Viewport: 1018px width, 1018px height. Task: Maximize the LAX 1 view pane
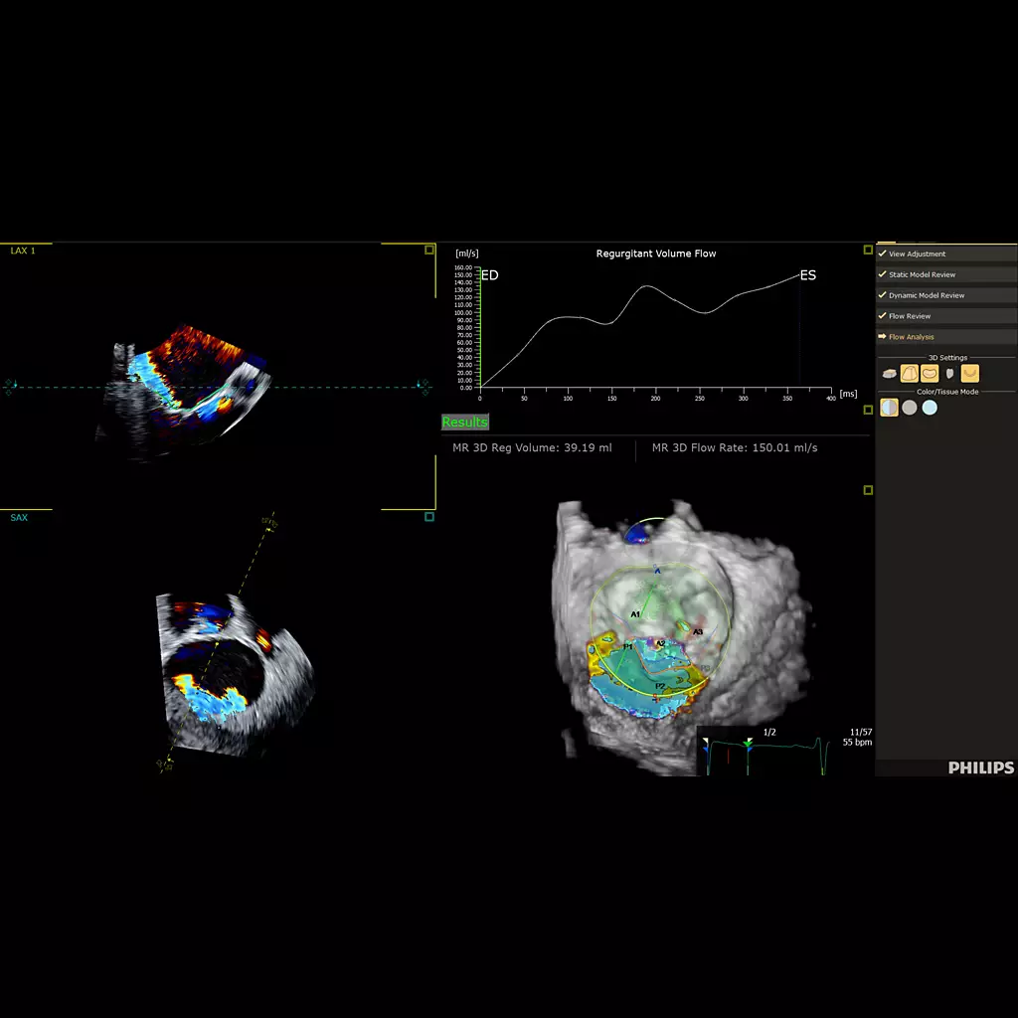tap(428, 251)
